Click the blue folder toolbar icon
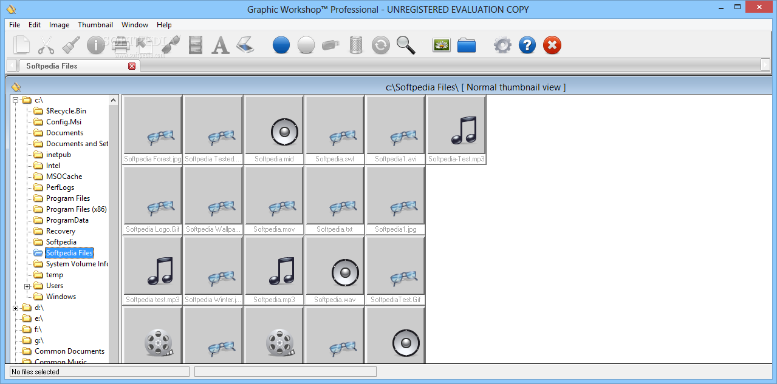 (x=467, y=45)
